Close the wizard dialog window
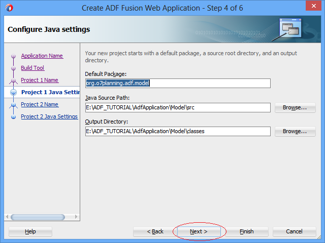The width and height of the screenshot is (325, 243). point(314,6)
